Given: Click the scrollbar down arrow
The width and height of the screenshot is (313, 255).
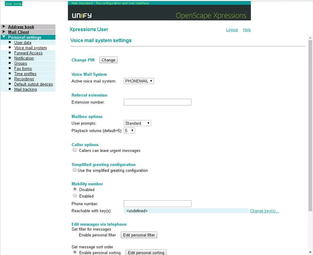Looking at the screenshot, I should coord(310,252).
